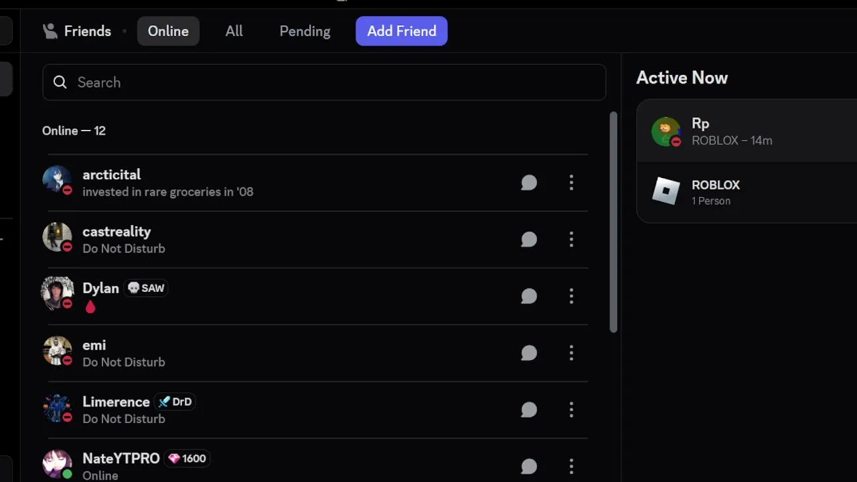Switch to the All friends tab

234,31
